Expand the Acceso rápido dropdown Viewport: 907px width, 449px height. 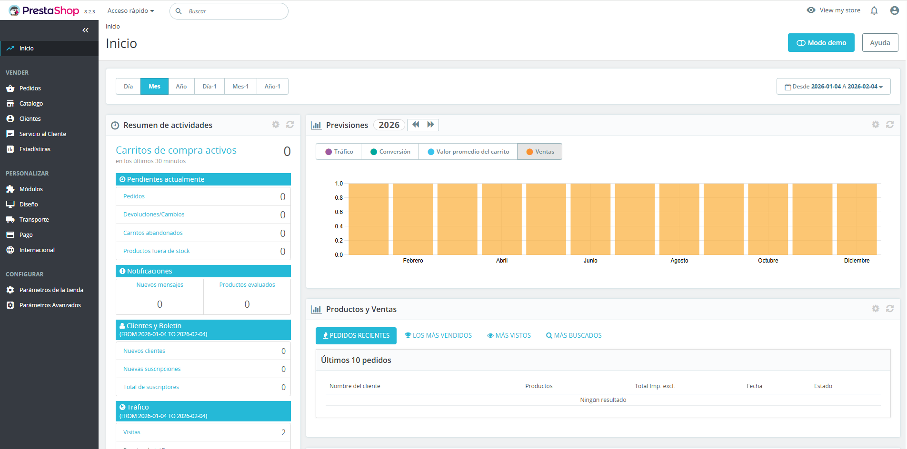pos(130,11)
